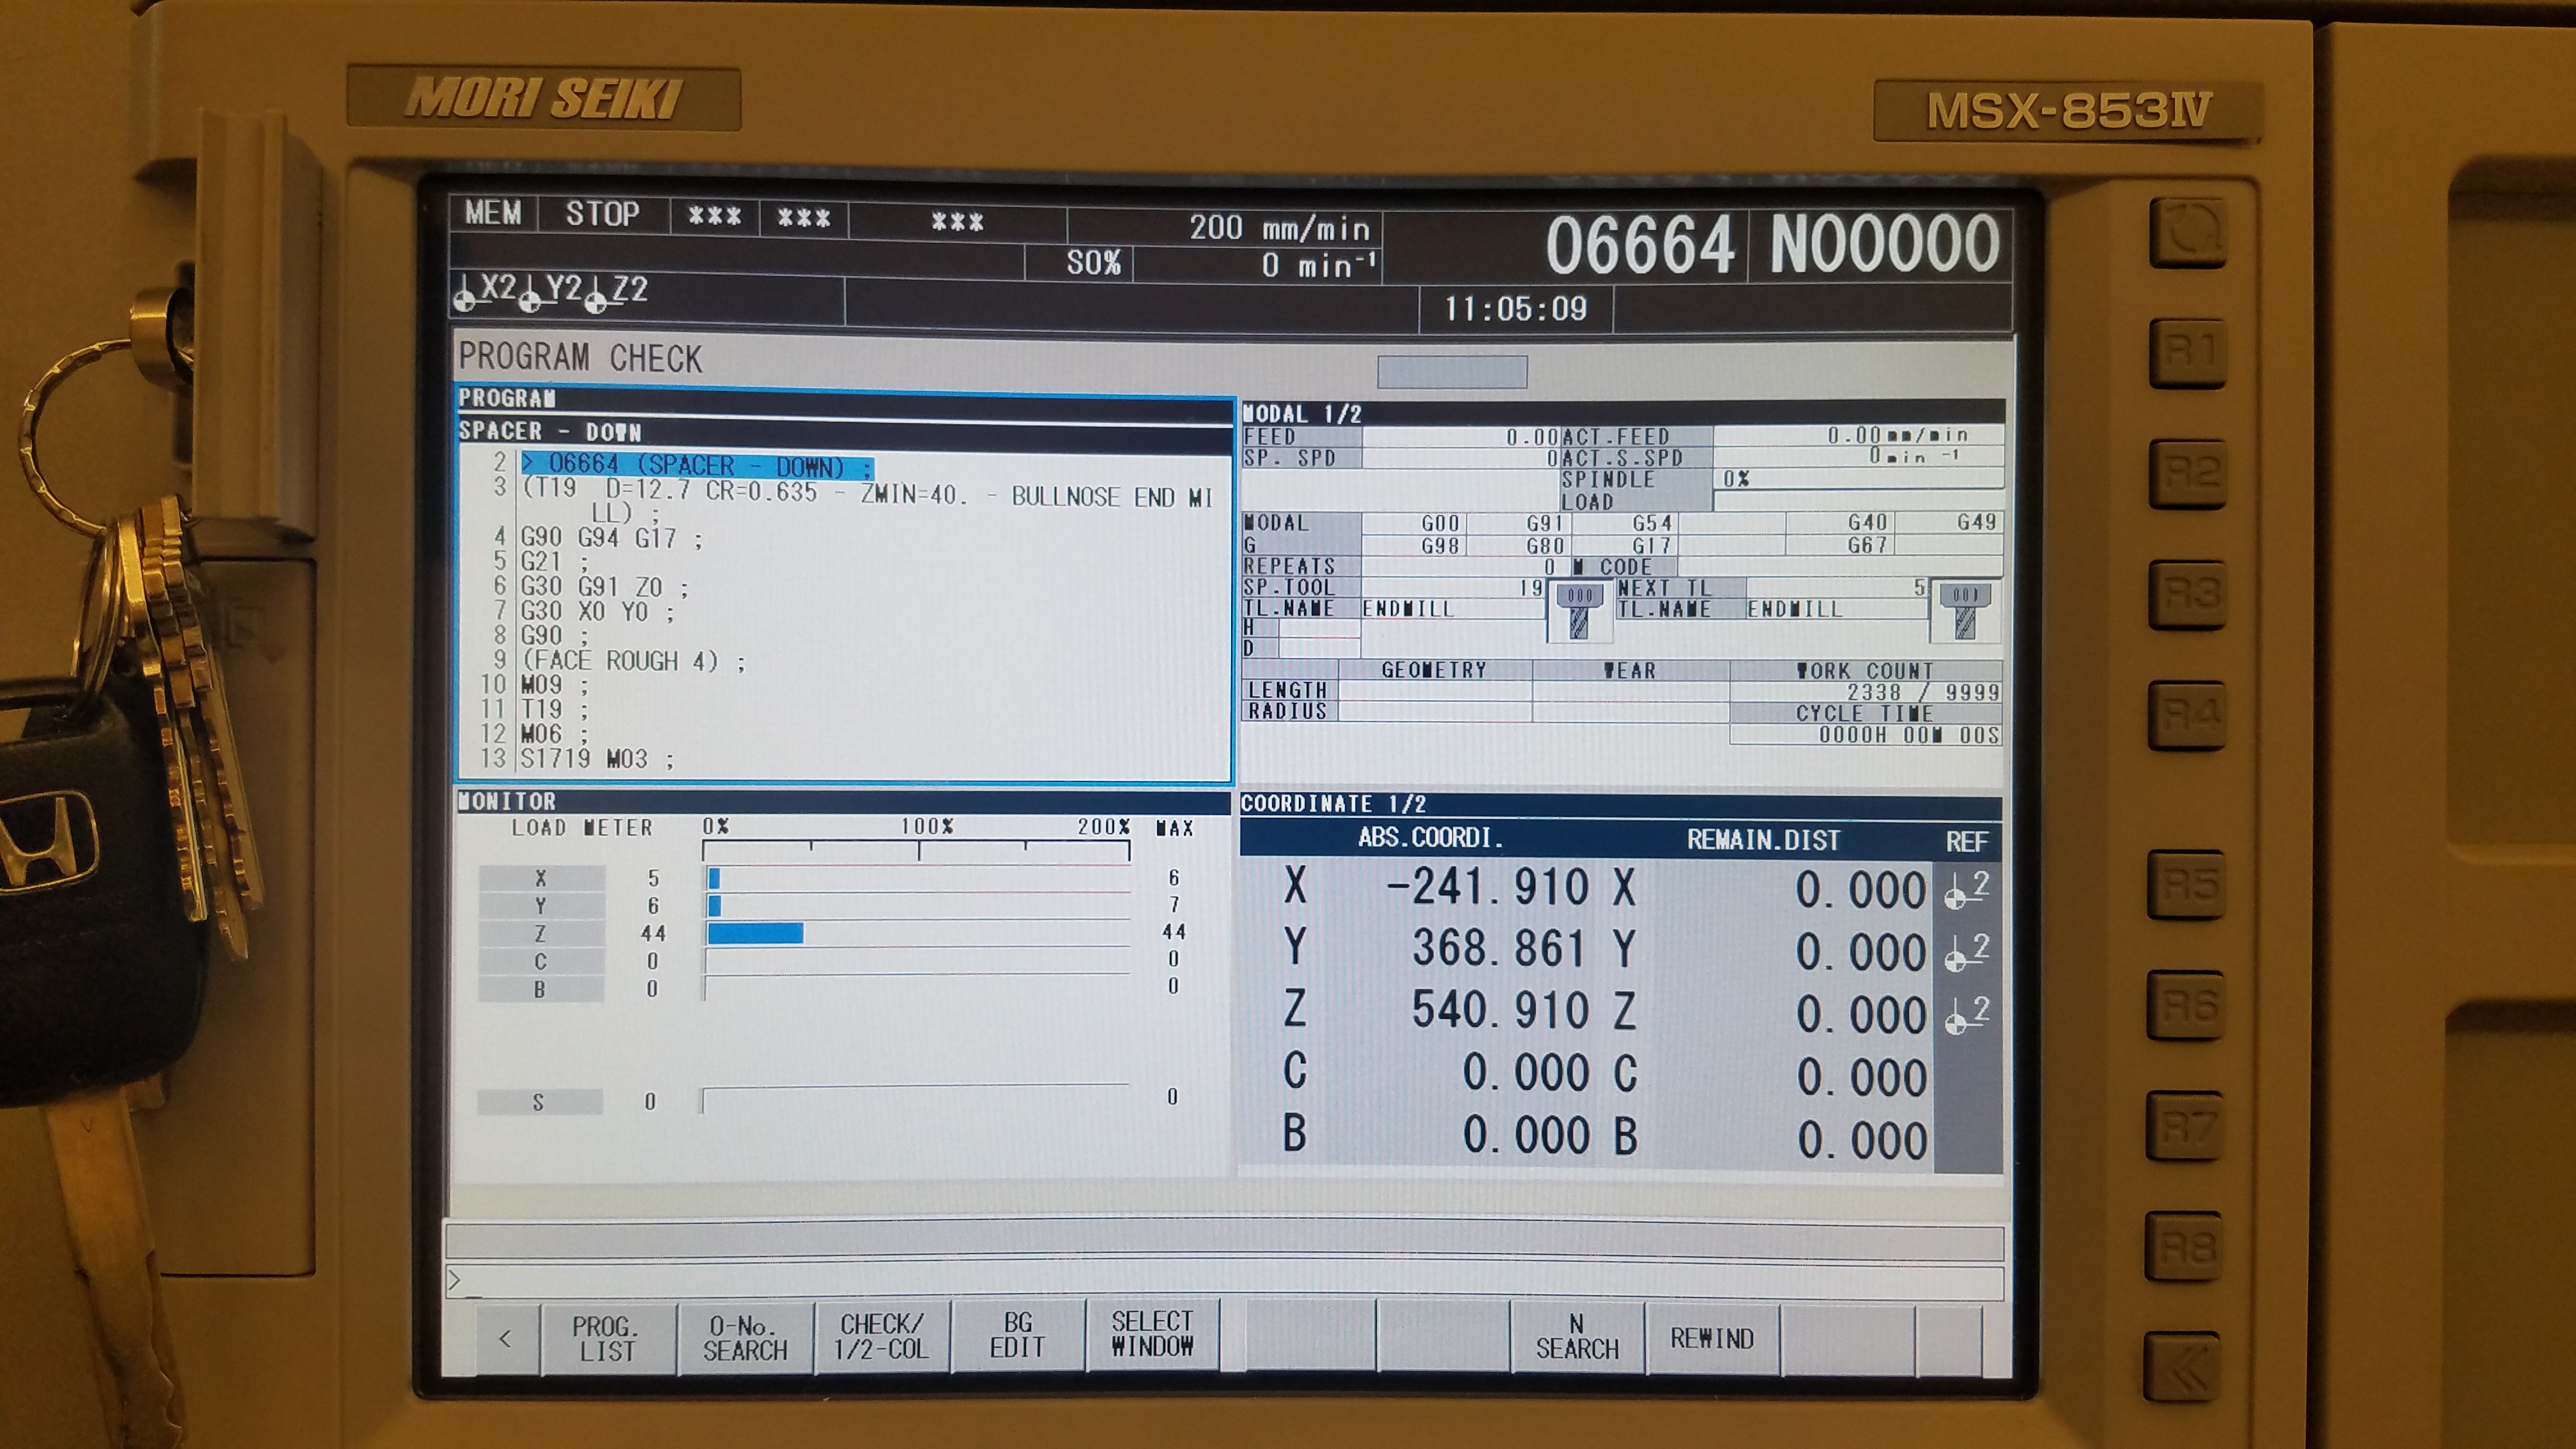Push the R4 hardware key
2576x1449 pixels.
[x=2187, y=715]
